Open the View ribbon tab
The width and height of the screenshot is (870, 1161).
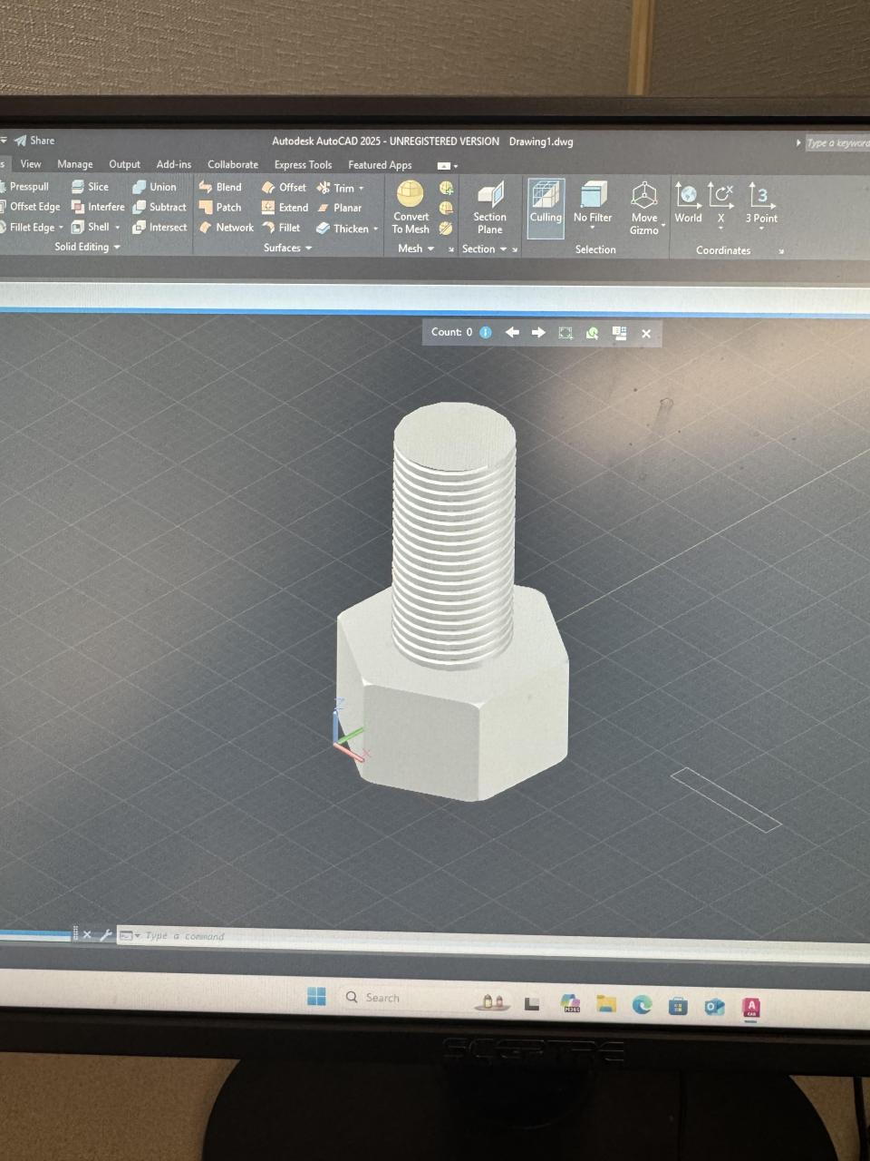pos(31,164)
